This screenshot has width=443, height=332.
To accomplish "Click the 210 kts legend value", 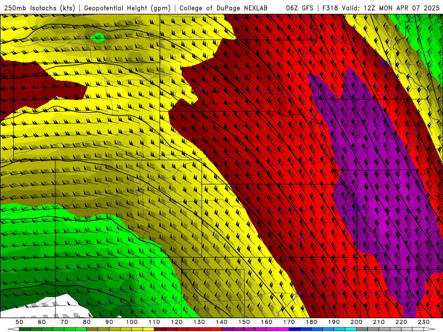I will 379,322.
